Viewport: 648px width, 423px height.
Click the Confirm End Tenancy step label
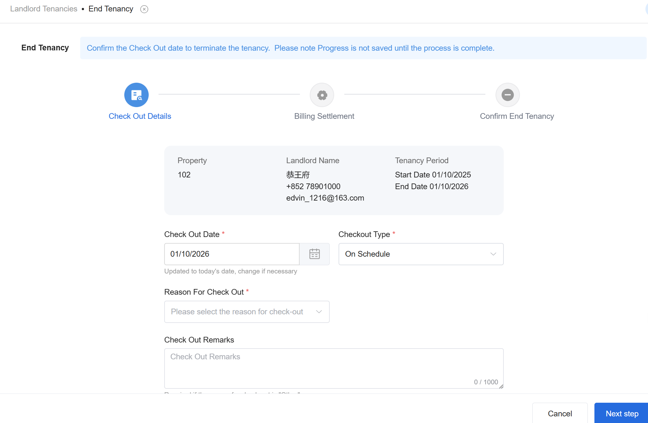(517, 116)
